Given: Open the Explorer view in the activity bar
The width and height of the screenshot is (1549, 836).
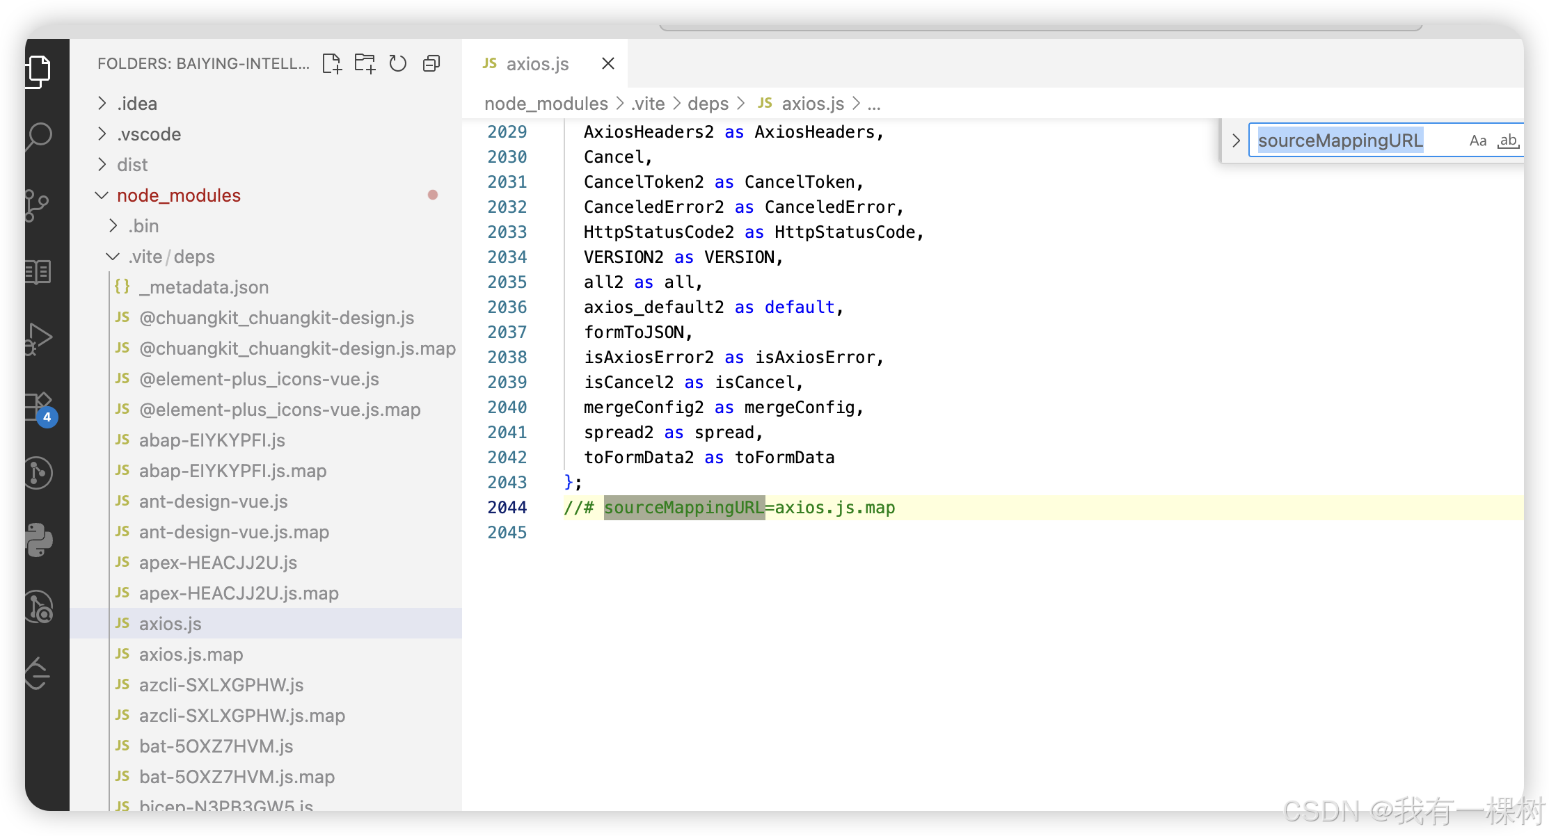Looking at the screenshot, I should [x=38, y=70].
